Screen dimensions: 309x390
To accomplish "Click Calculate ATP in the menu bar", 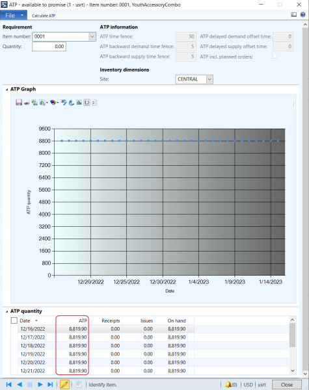I will 44,16.
